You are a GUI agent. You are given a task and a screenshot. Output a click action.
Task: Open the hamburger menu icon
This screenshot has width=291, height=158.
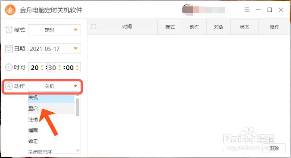point(247,10)
